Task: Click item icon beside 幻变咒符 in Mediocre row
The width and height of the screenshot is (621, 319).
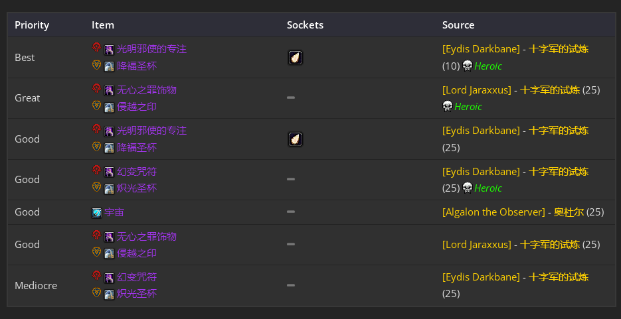Action: pyautogui.click(x=109, y=277)
